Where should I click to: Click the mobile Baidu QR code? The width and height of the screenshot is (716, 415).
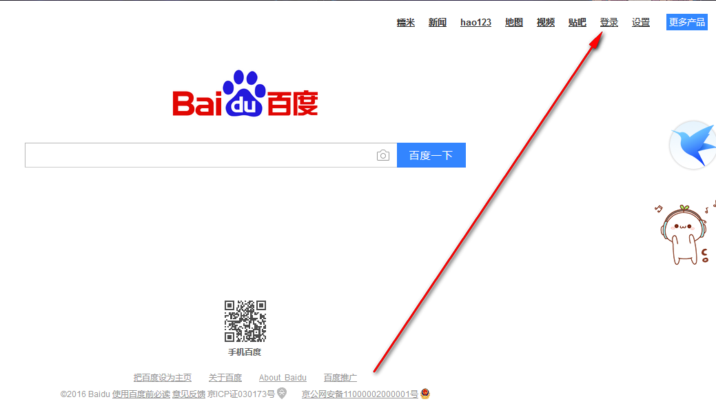[x=245, y=321]
